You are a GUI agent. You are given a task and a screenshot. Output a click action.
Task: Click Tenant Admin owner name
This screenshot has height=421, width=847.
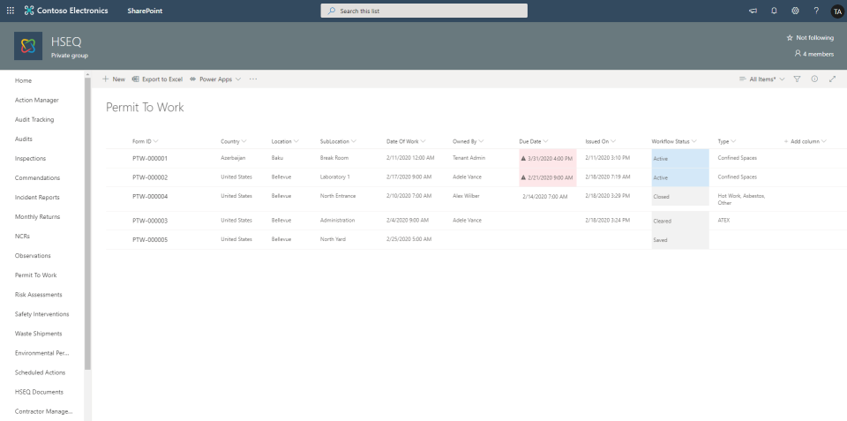tap(468, 158)
